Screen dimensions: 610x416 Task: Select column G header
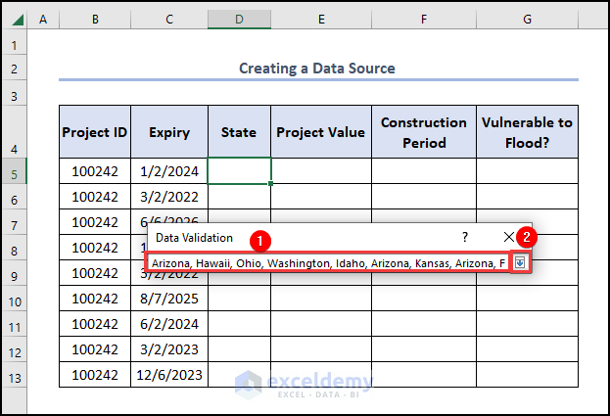click(x=527, y=19)
